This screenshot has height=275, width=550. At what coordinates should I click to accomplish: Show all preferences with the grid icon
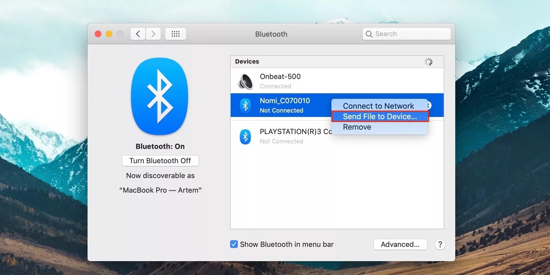click(x=176, y=34)
